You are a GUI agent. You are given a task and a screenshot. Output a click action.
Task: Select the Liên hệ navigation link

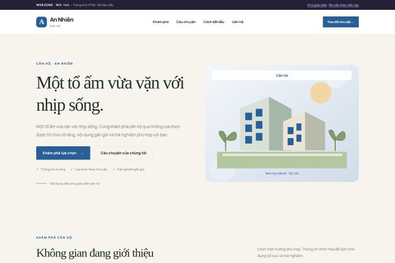tap(238, 22)
